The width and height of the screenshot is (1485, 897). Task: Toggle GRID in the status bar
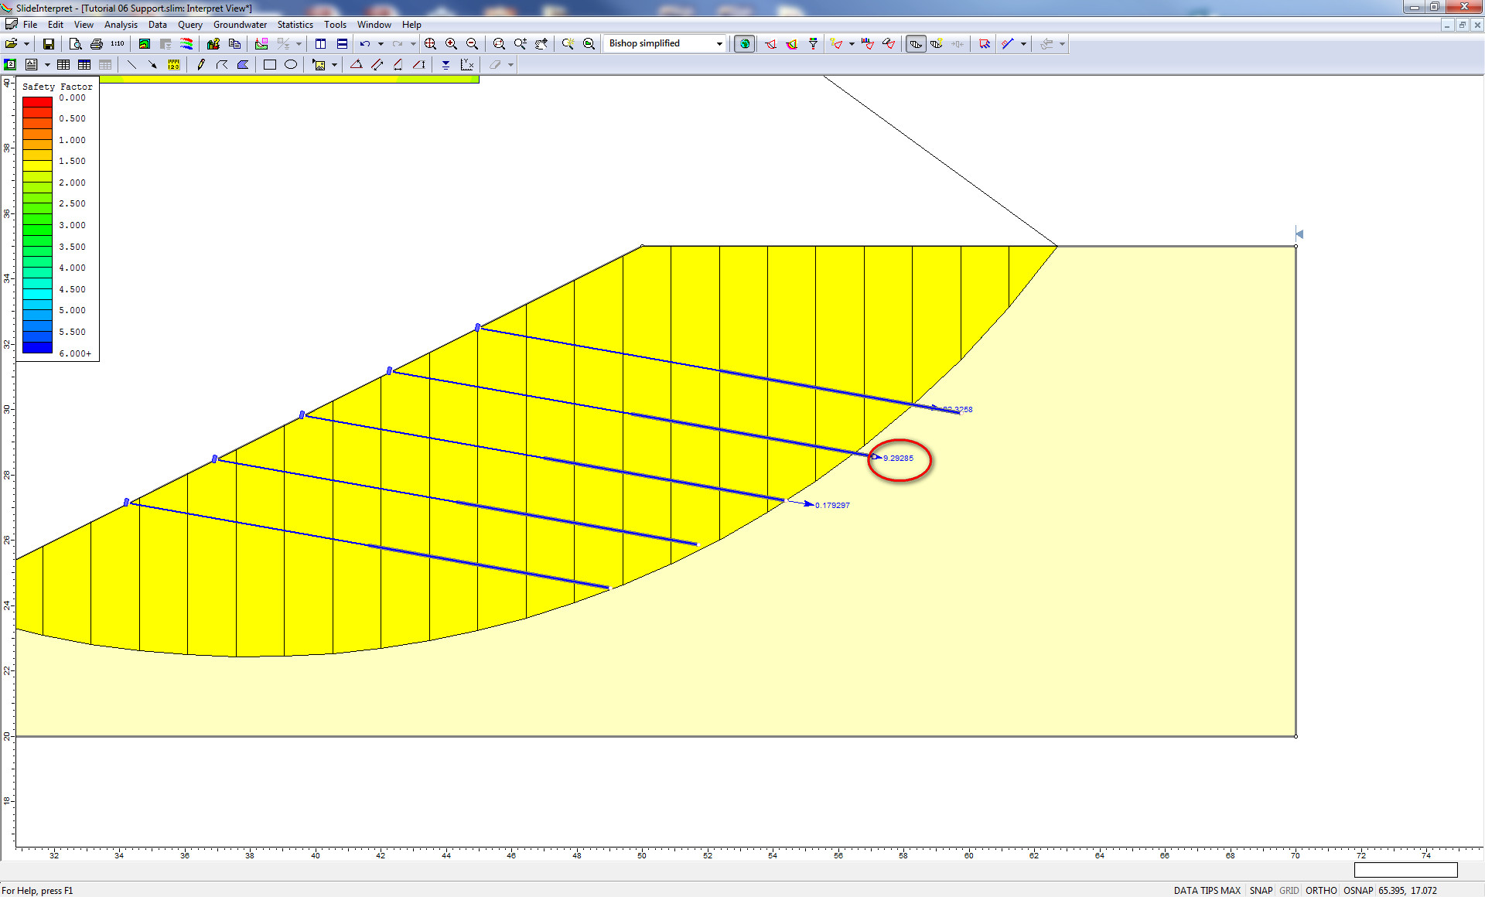coord(1289,890)
